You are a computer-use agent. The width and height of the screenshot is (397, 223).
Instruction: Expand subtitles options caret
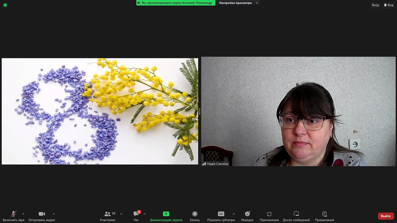pyautogui.click(x=234, y=214)
